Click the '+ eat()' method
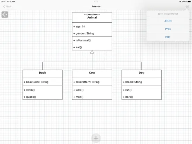 click(x=78, y=47)
